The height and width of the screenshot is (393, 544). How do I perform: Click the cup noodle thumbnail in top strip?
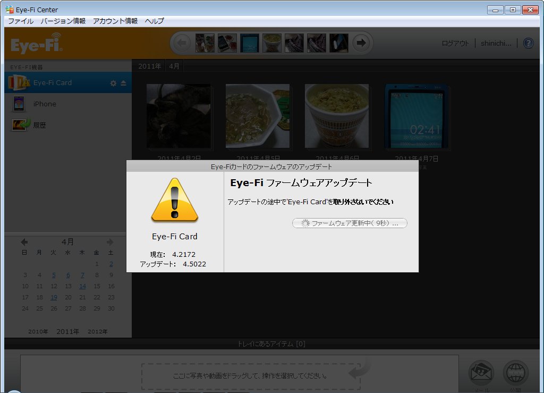271,43
